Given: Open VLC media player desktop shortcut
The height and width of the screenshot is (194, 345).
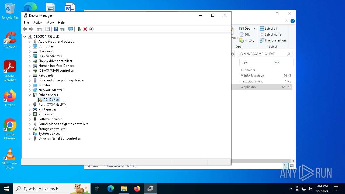Looking at the screenshot, I should 10,158.
